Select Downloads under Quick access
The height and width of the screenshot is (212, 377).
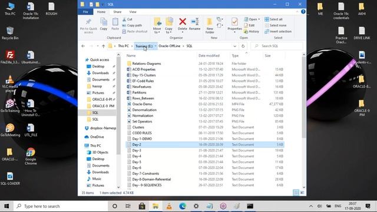click(x=100, y=73)
